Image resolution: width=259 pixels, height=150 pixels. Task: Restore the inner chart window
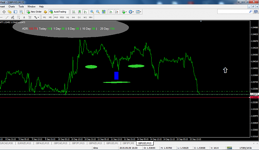(253, 7)
